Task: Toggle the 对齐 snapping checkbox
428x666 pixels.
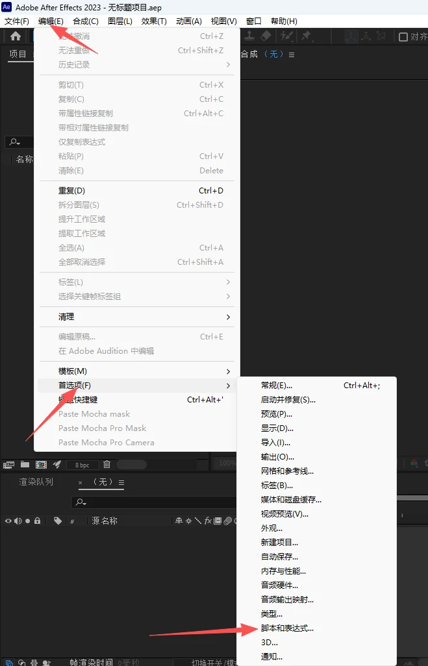Action: [403, 37]
